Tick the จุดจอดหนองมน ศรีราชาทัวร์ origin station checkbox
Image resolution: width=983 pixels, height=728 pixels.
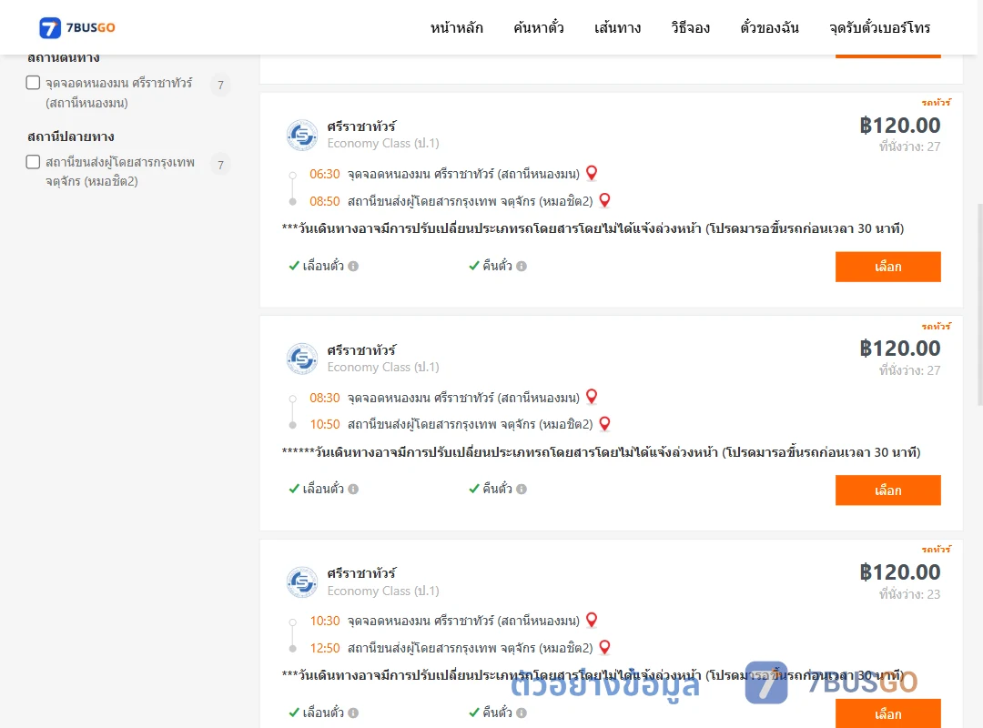coord(34,83)
